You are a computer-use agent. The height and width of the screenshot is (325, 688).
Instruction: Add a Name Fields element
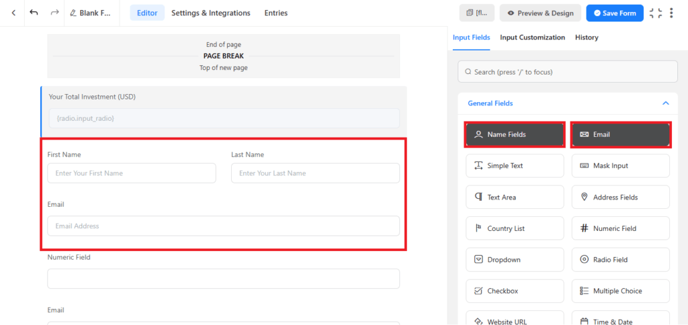[x=515, y=135]
